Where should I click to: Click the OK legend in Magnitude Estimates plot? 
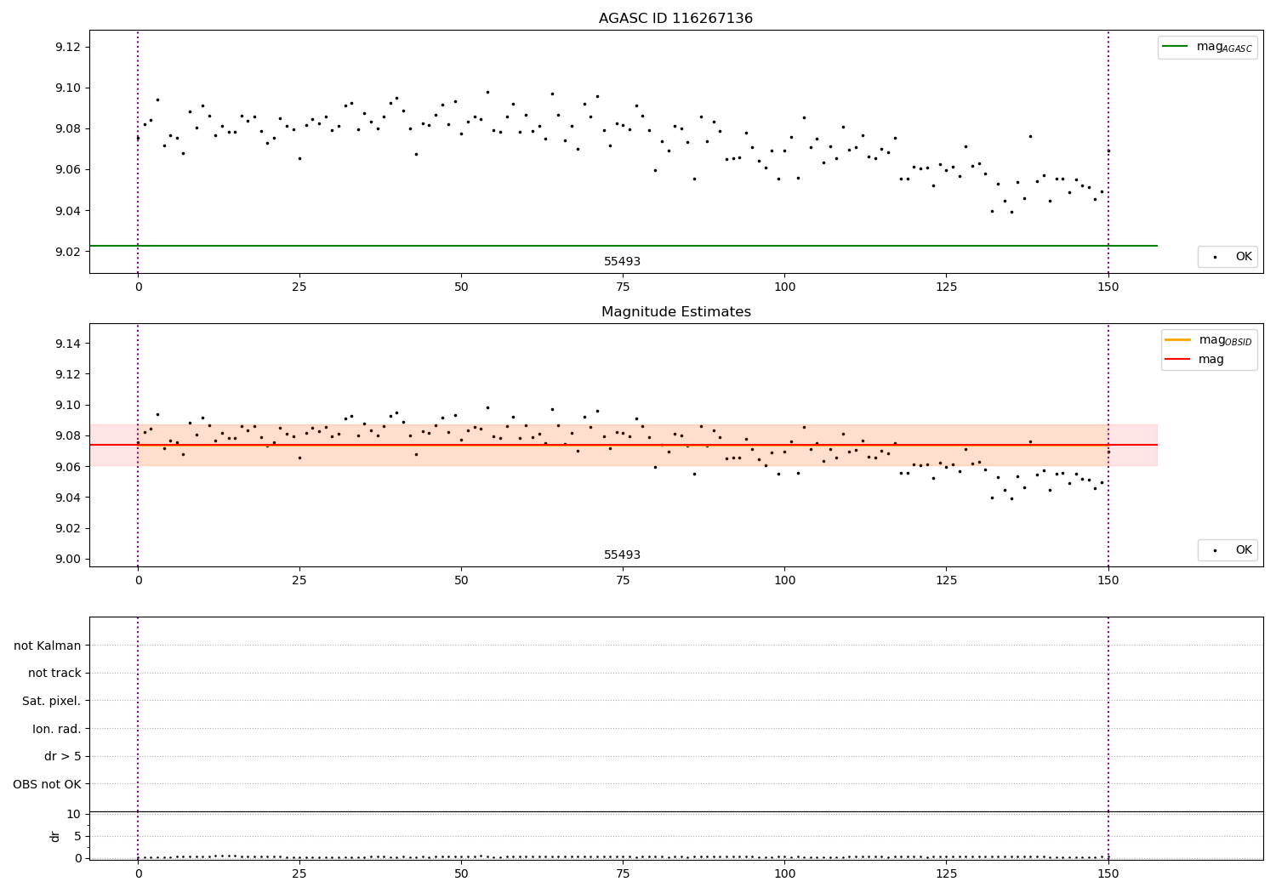point(1228,550)
